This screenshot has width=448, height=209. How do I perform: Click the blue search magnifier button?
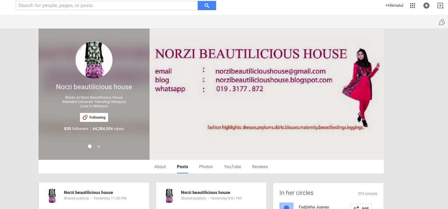click(207, 6)
